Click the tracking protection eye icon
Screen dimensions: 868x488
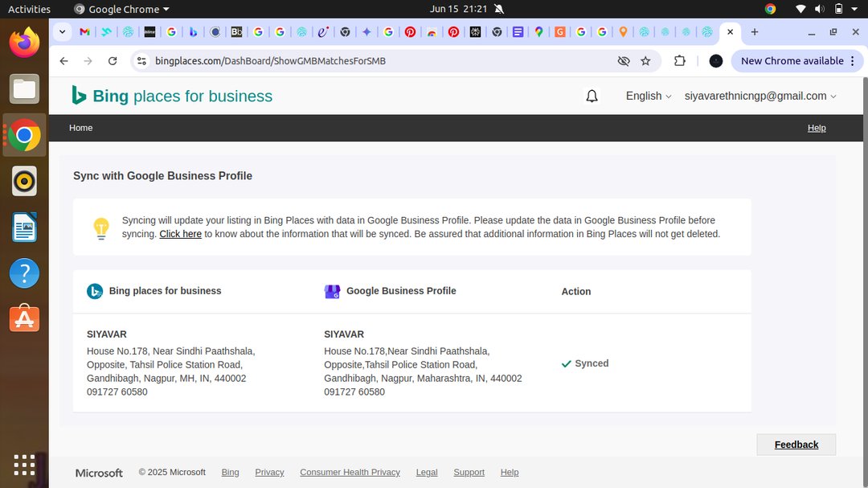(x=623, y=61)
